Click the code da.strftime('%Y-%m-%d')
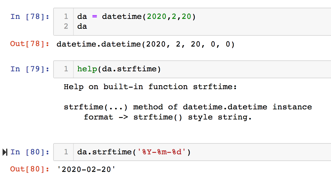Screen dimensions: 331x190 (134, 152)
